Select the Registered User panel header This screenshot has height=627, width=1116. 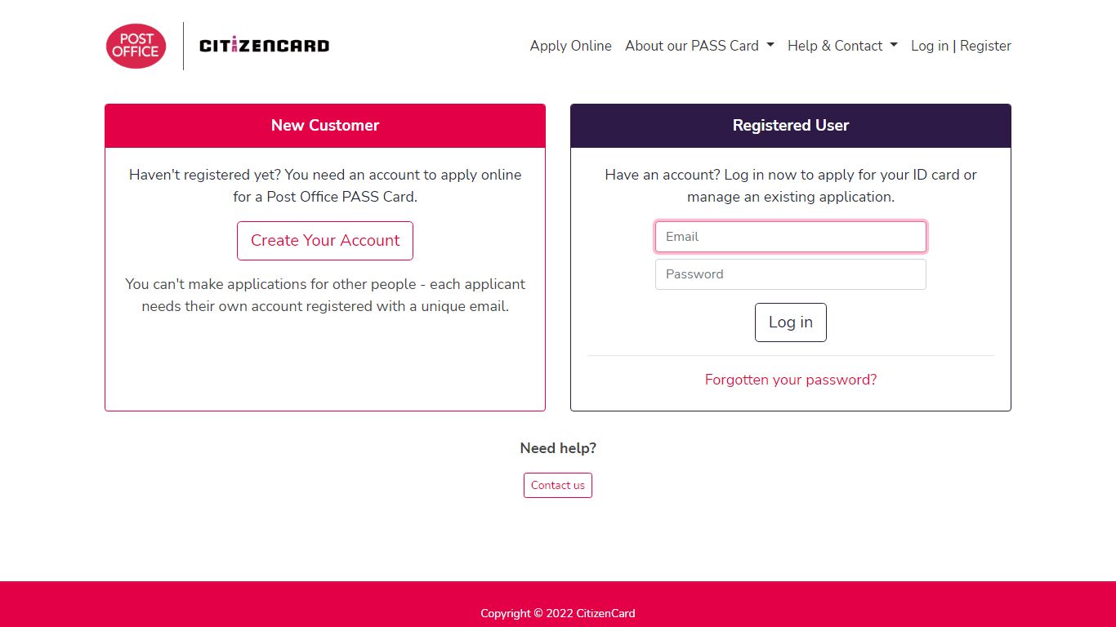coord(791,126)
